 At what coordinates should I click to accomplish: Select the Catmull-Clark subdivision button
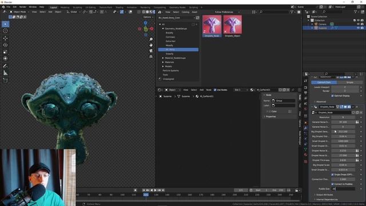point(324,82)
